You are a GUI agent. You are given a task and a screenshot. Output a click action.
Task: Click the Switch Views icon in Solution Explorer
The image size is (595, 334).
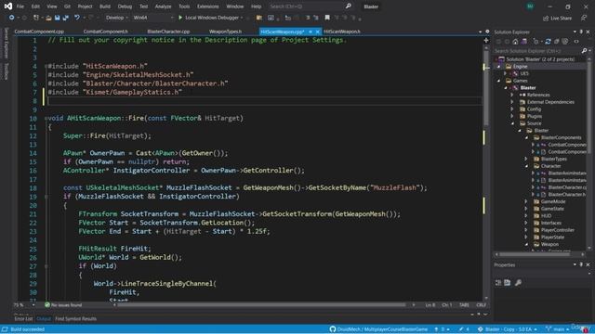(523, 41)
